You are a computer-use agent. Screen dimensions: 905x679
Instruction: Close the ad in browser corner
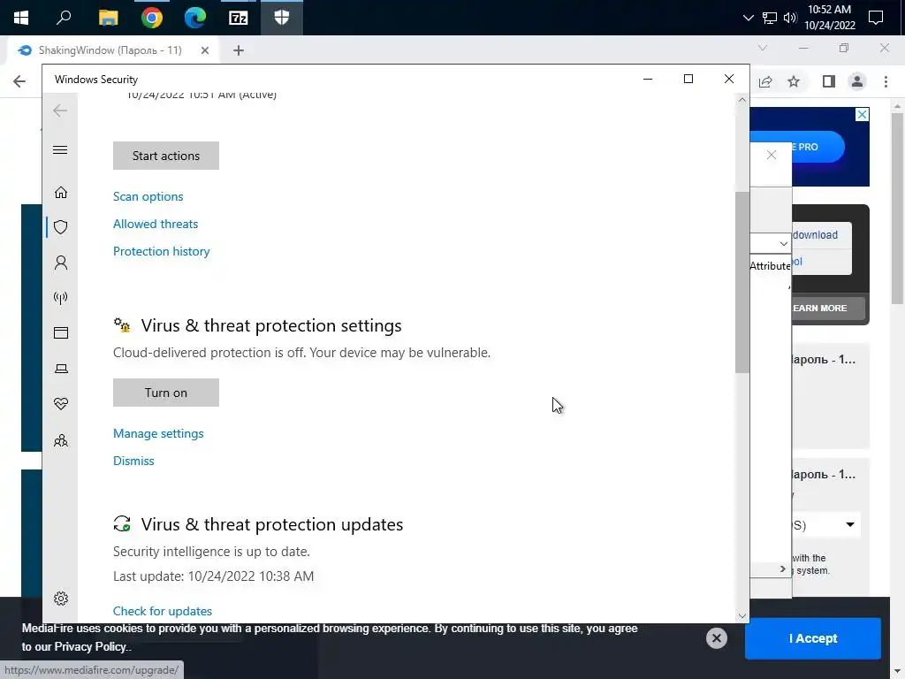862,114
